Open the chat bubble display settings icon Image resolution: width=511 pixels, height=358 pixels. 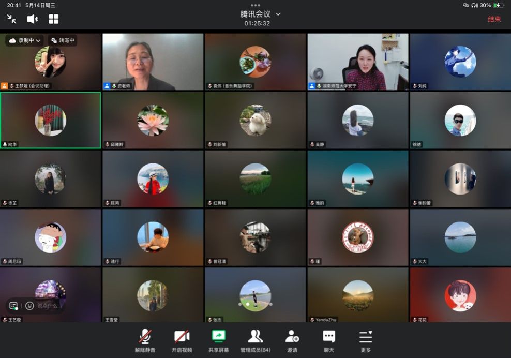(x=13, y=306)
